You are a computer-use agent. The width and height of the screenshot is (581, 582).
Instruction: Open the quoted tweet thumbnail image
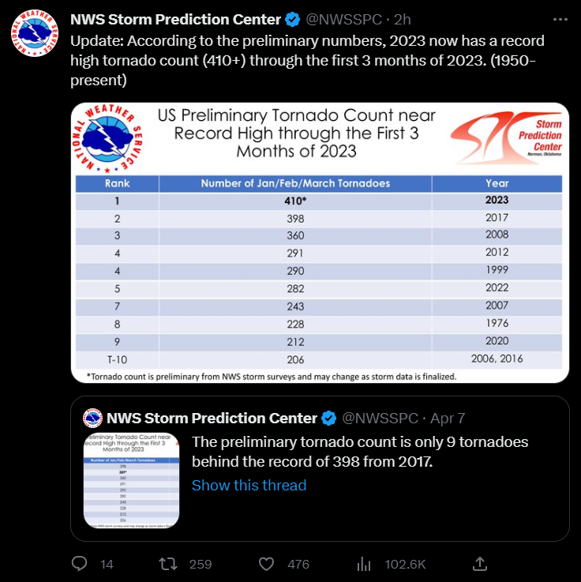(131, 479)
